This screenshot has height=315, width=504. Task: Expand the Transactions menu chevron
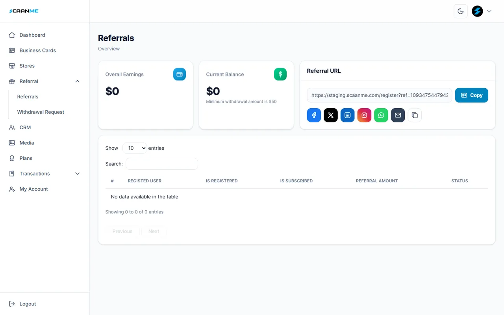pos(77,174)
